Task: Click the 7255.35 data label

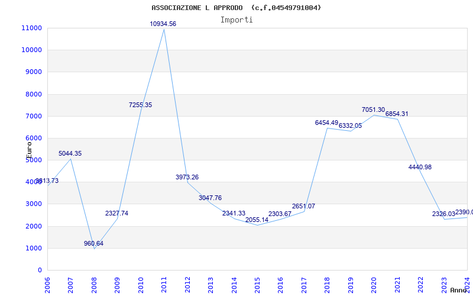Action: tap(140, 105)
